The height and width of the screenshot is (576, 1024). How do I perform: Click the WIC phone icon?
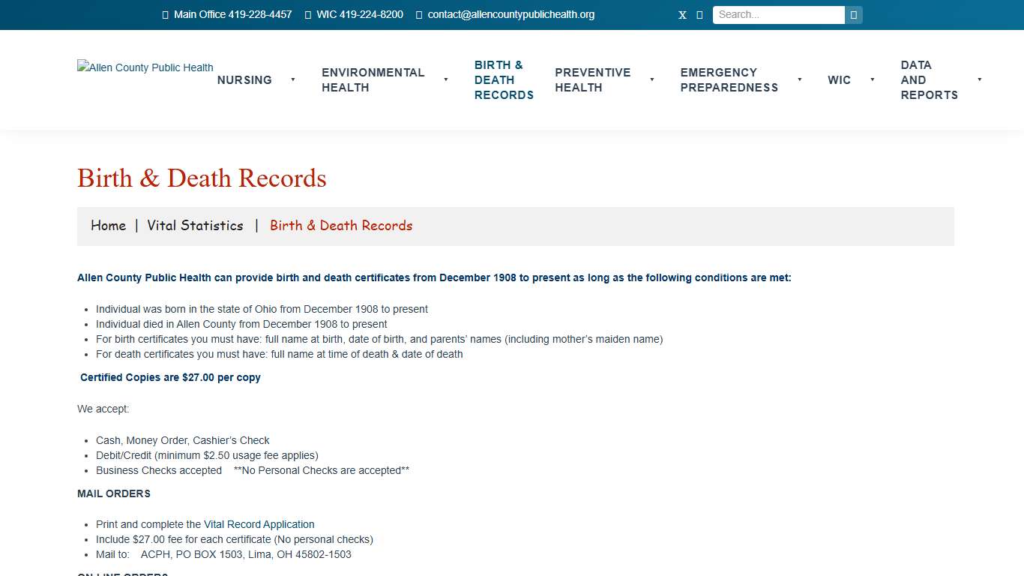tap(307, 14)
